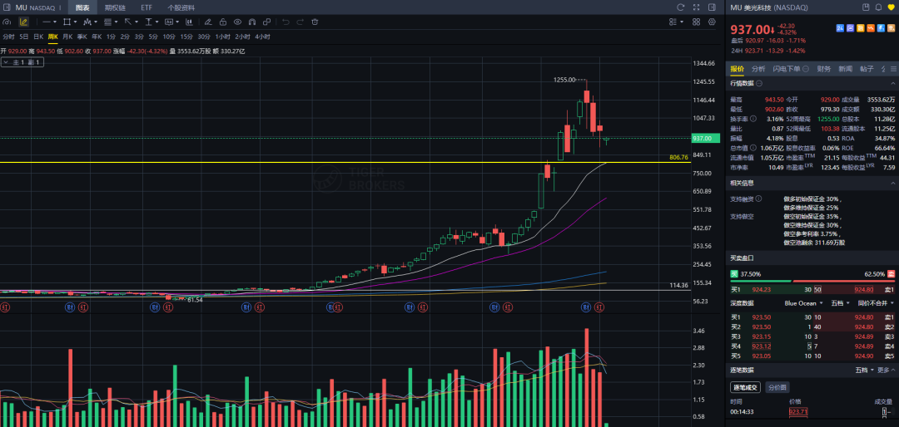
Task: Collapse the 主1 副1 indicator legend
Action: point(5,62)
